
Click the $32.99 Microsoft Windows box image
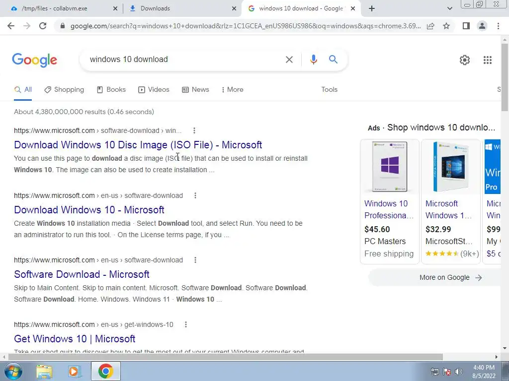(450, 167)
